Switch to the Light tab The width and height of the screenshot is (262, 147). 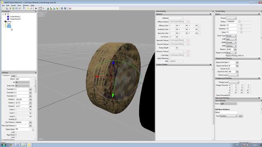pos(13,76)
